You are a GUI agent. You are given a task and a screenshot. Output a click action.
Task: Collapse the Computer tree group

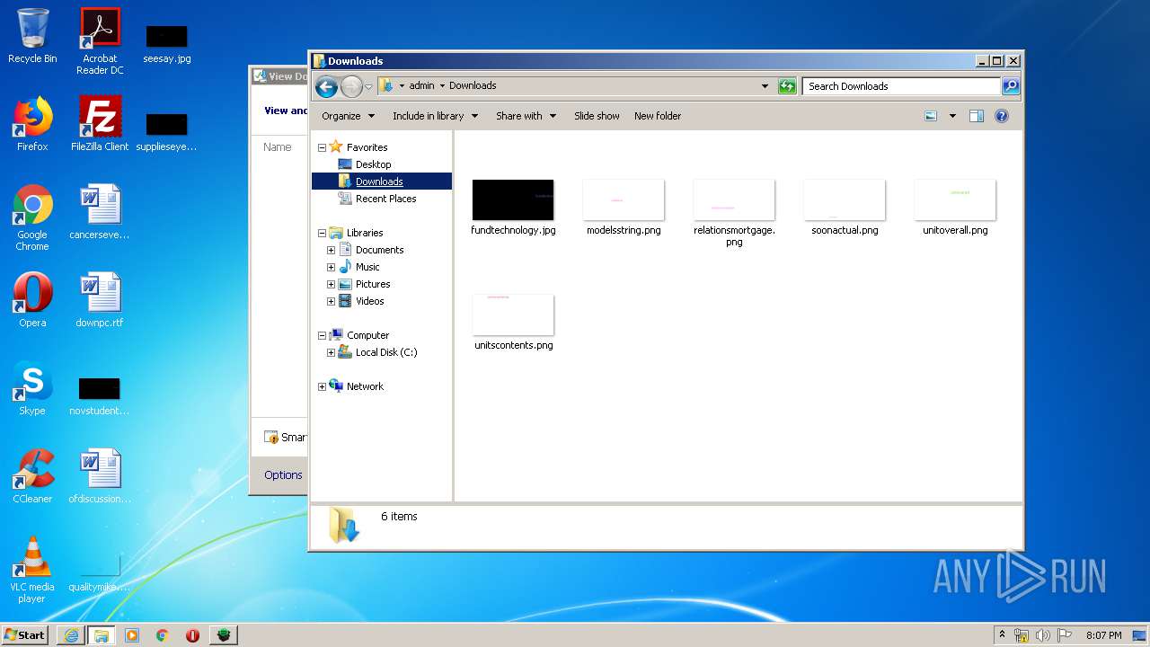322,335
